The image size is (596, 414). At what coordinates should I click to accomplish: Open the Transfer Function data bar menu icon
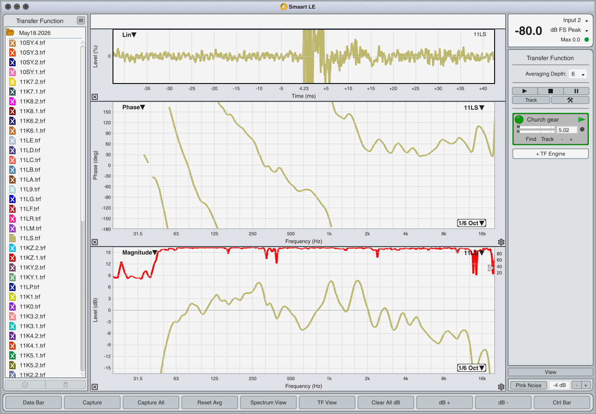click(x=81, y=20)
